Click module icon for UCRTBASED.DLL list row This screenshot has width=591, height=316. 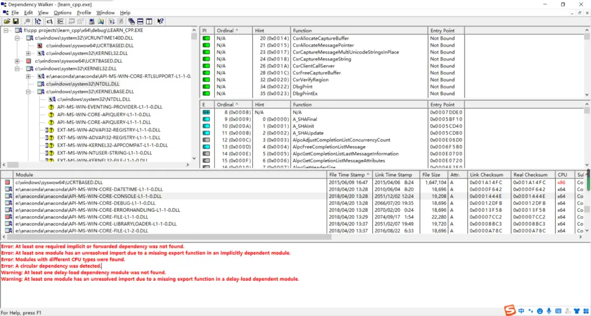point(7,182)
